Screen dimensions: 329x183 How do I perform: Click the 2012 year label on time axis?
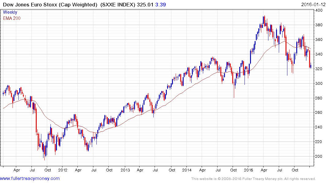point(63,170)
